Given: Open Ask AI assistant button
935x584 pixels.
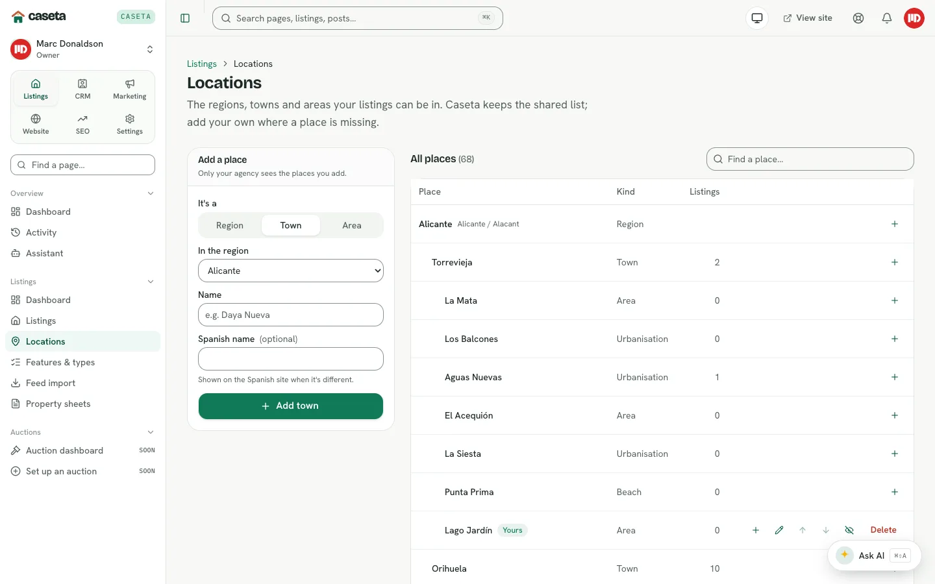Looking at the screenshot, I should point(875,555).
